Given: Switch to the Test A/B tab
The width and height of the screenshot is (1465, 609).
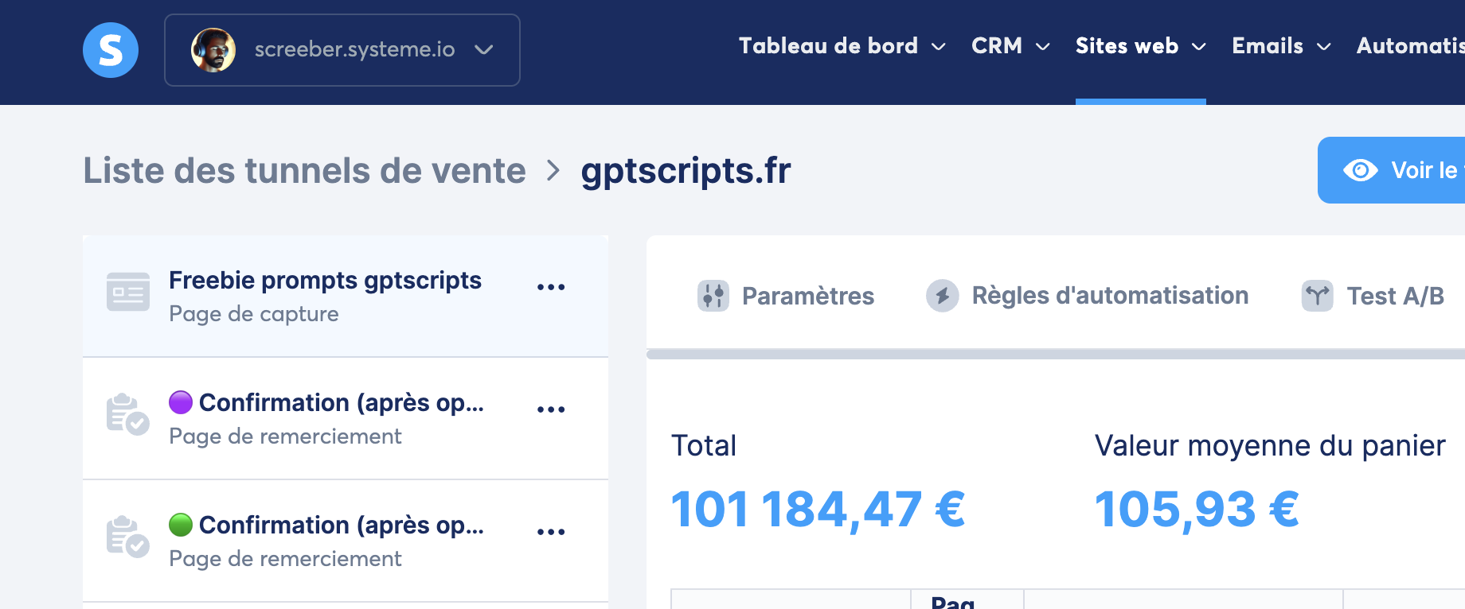Looking at the screenshot, I should tap(1373, 296).
